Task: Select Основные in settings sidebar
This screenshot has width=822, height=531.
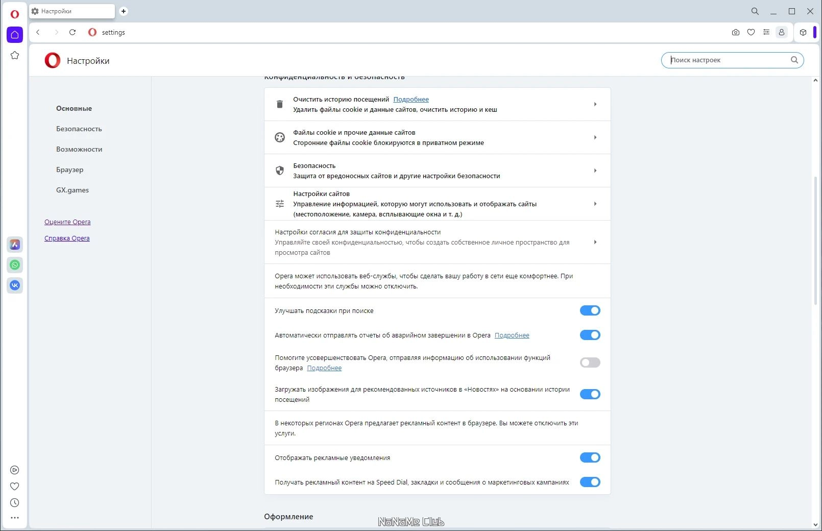Action: (x=74, y=108)
